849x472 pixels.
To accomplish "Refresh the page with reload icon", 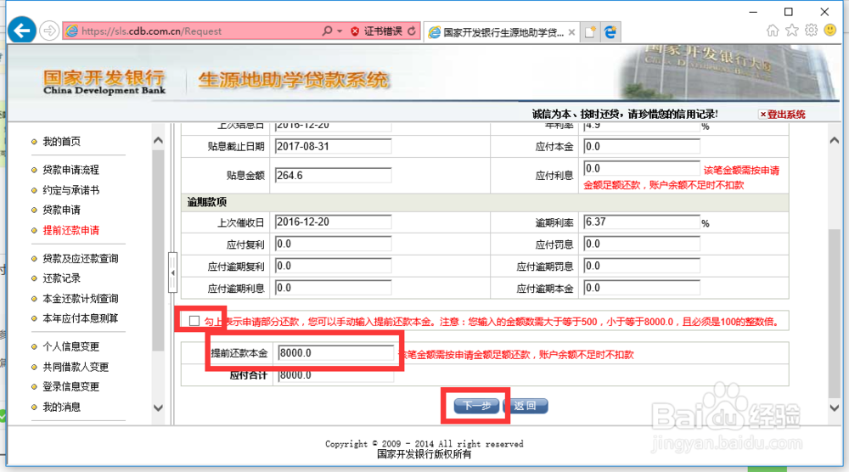I will (x=412, y=31).
